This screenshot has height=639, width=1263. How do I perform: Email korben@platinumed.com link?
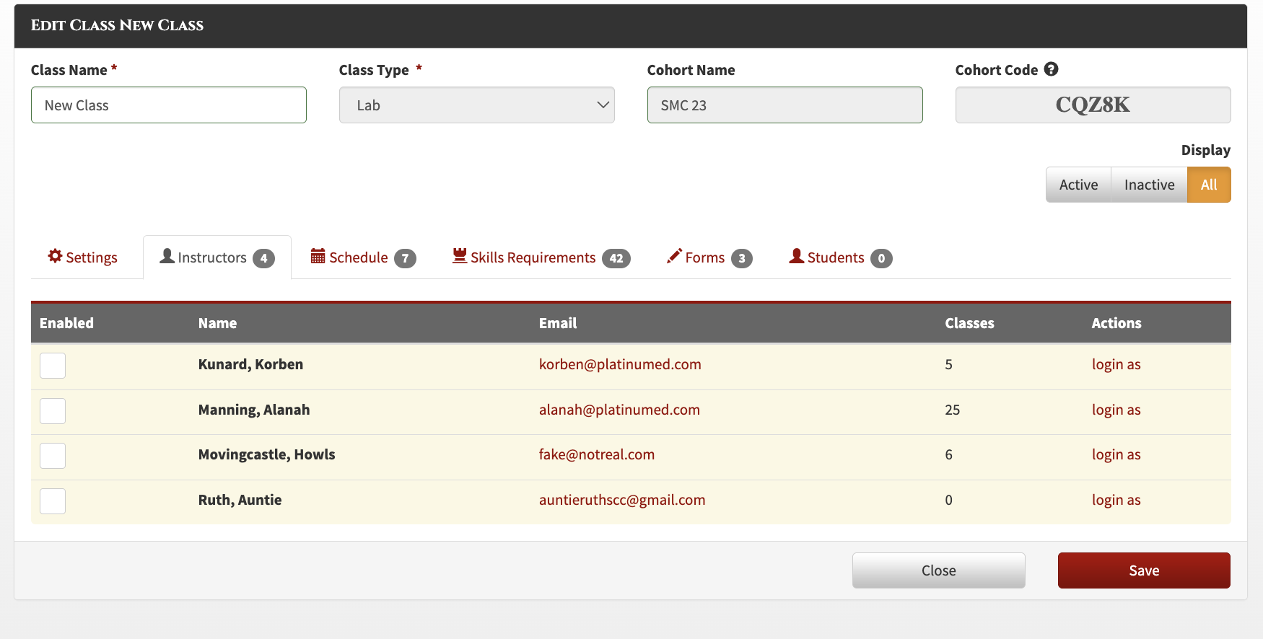point(620,364)
